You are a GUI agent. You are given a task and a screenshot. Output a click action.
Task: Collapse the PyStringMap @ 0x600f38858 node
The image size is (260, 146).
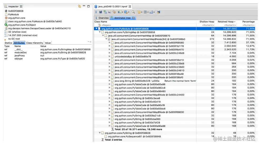tap(100, 32)
